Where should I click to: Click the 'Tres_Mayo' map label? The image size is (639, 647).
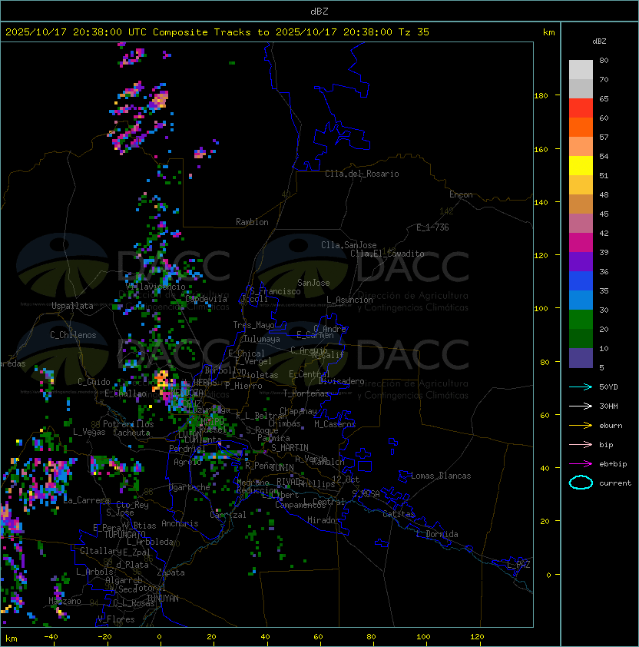pyautogui.click(x=253, y=325)
